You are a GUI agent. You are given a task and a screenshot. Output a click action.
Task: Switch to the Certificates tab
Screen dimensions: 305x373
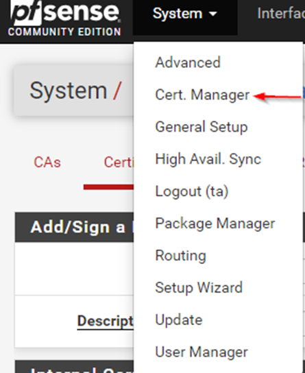click(119, 163)
